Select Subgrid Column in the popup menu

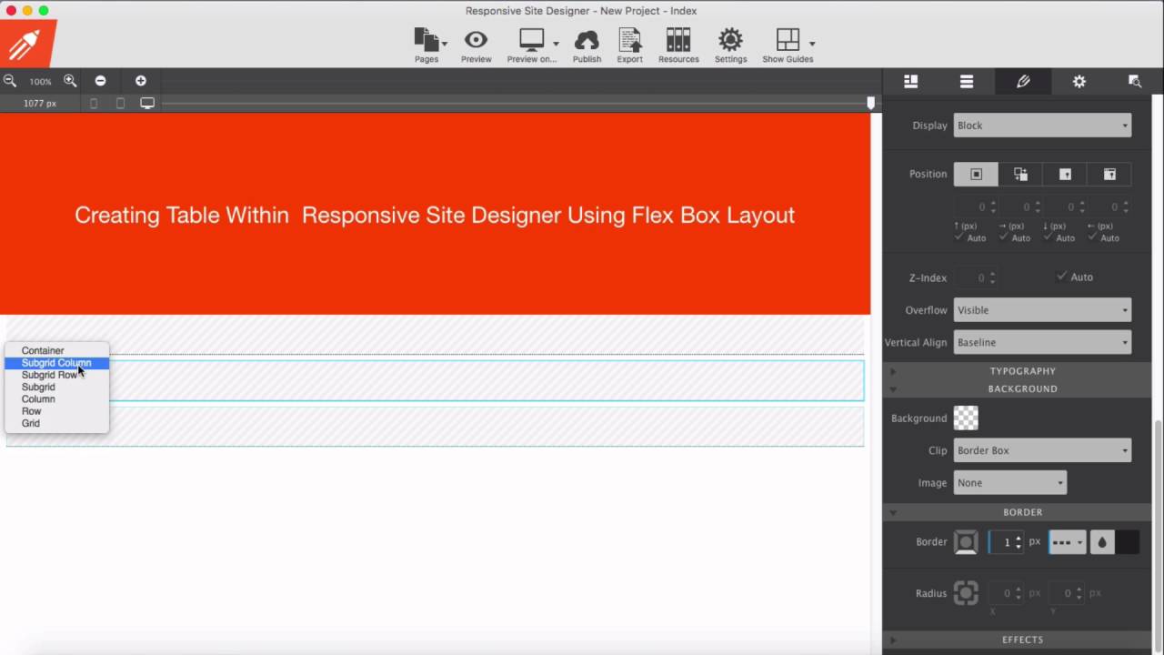pos(56,363)
